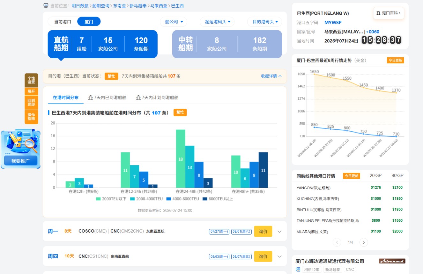Click the TANJUNG PELEPAS port row
The image size is (423, 274).
pyautogui.click(x=350, y=220)
